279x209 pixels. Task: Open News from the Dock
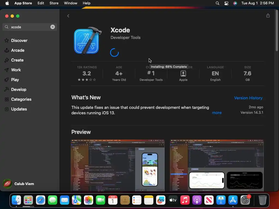pos(209,200)
